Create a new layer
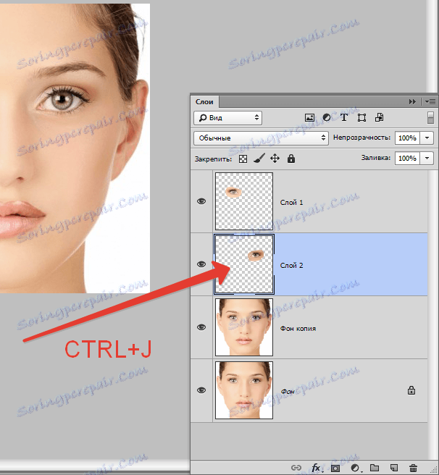 pyautogui.click(x=394, y=468)
